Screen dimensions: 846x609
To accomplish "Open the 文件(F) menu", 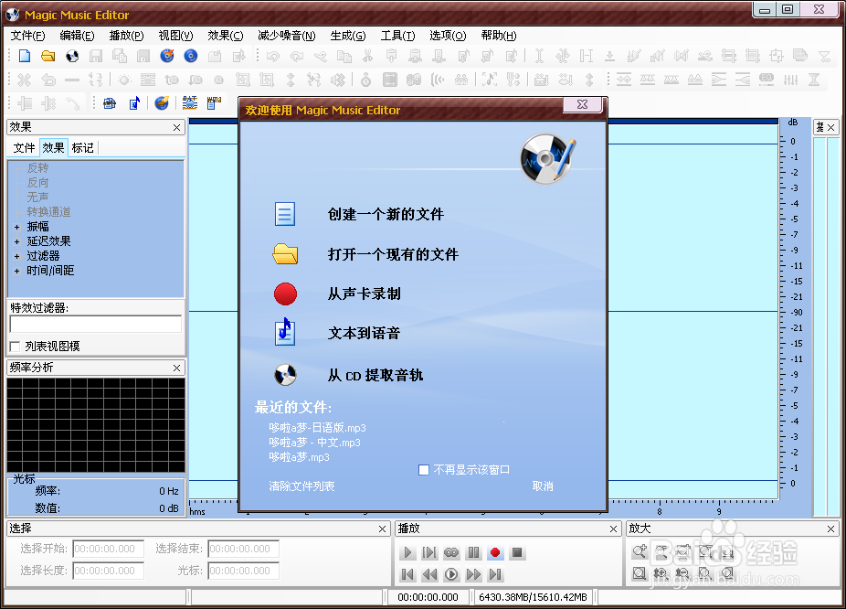I will 27,36.
